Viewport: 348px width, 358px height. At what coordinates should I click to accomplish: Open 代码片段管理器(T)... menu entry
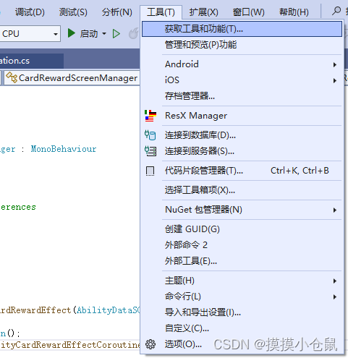(242, 171)
